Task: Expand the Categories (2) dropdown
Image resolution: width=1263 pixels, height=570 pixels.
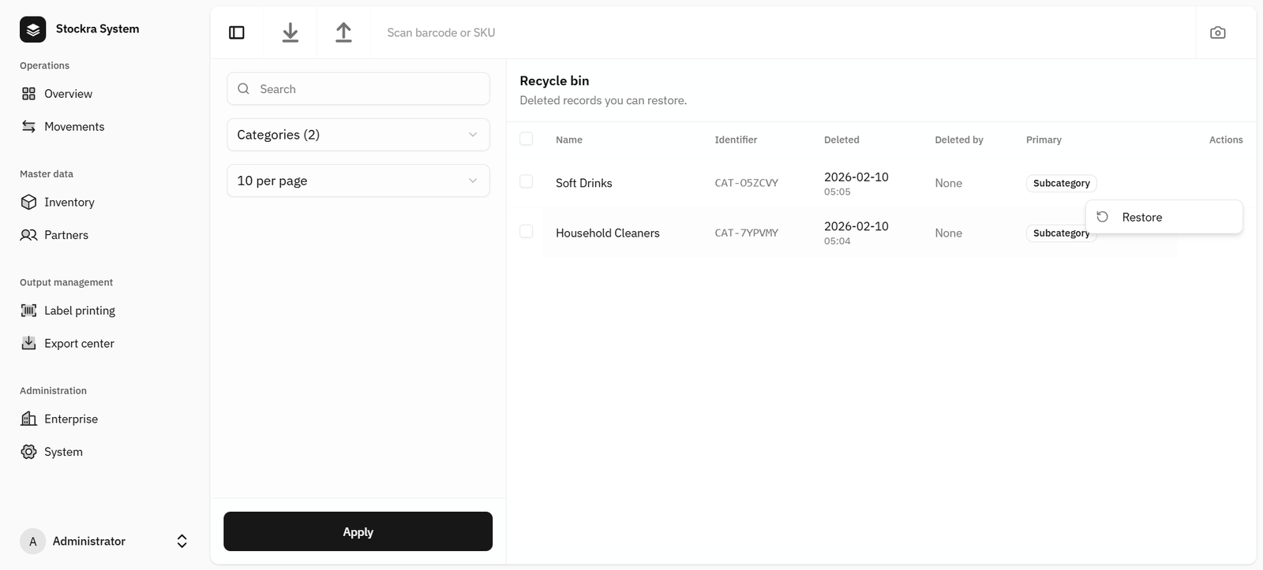Action: point(358,135)
